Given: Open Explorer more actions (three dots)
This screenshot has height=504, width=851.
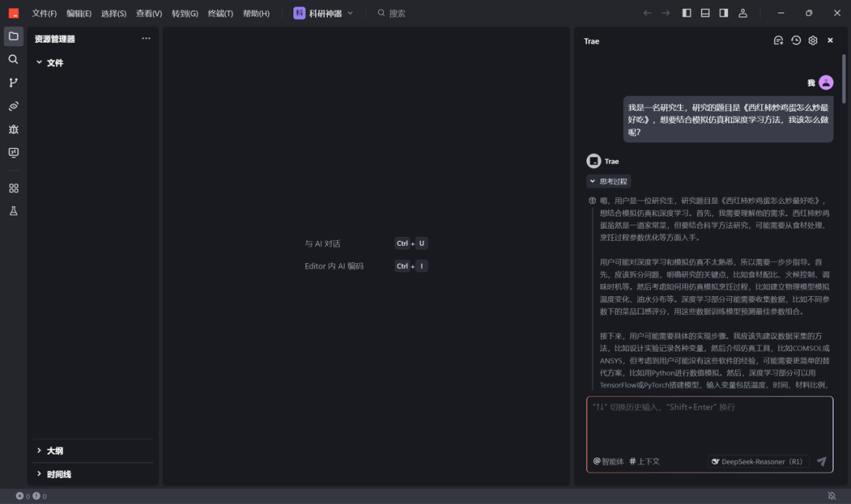Looking at the screenshot, I should [x=146, y=38].
